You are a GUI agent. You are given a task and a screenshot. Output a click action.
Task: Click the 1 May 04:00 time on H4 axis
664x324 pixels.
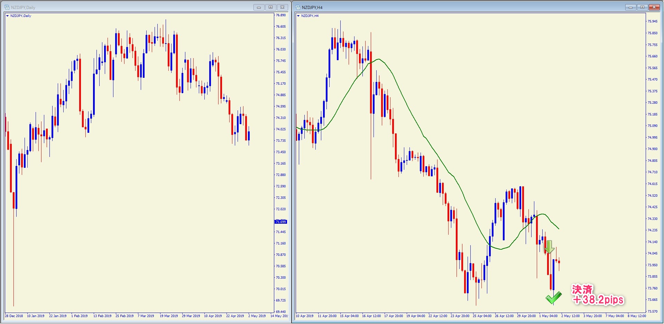[548, 316]
